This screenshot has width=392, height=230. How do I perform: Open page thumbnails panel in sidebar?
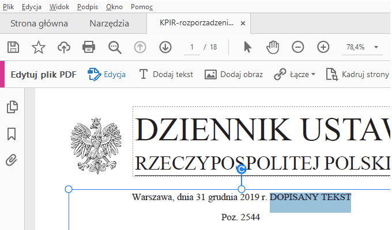pos(12,107)
